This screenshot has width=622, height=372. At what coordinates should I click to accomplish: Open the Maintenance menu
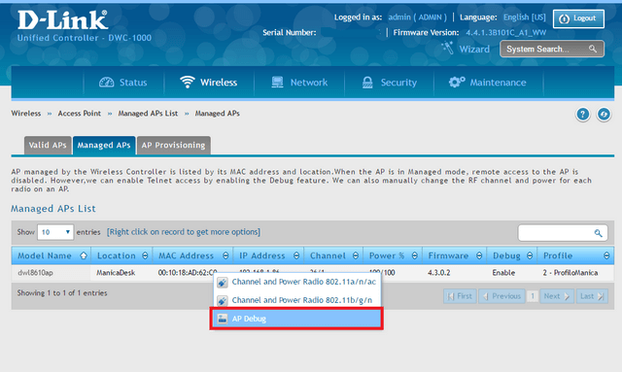pos(488,83)
